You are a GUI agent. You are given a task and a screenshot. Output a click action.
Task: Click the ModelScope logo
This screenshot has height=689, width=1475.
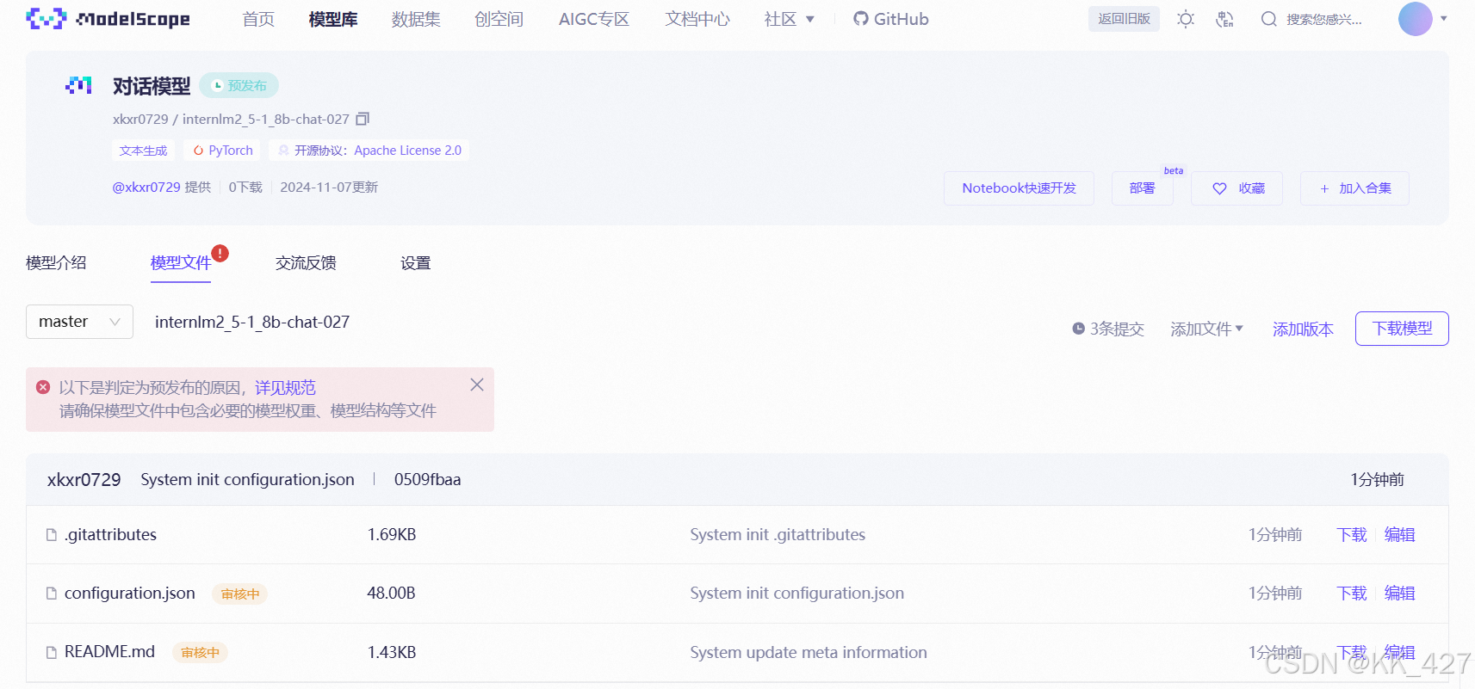pos(108,19)
